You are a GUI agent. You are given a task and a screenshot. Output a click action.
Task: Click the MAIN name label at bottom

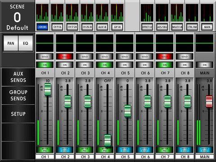(204, 157)
